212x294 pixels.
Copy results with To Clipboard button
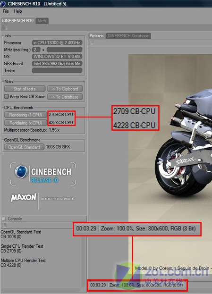(x=65, y=89)
